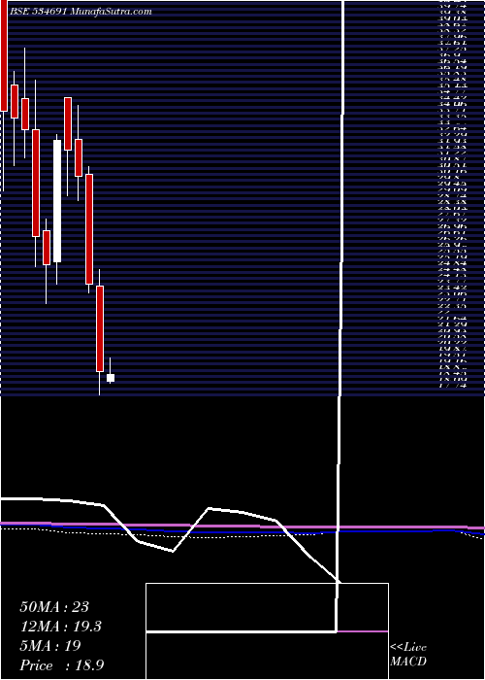Select the 5MA : 19 reading
This screenshot has height=680, width=485.
(x=50, y=646)
